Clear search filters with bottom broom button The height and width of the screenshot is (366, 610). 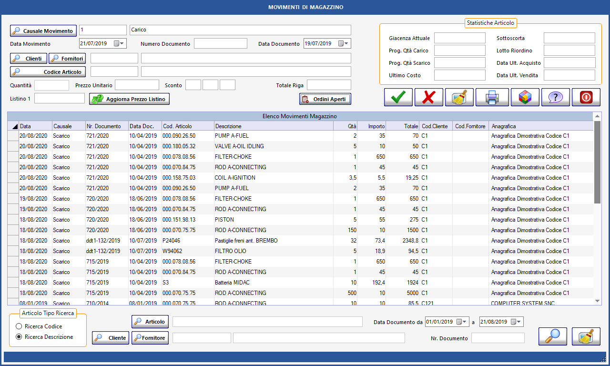(x=586, y=336)
